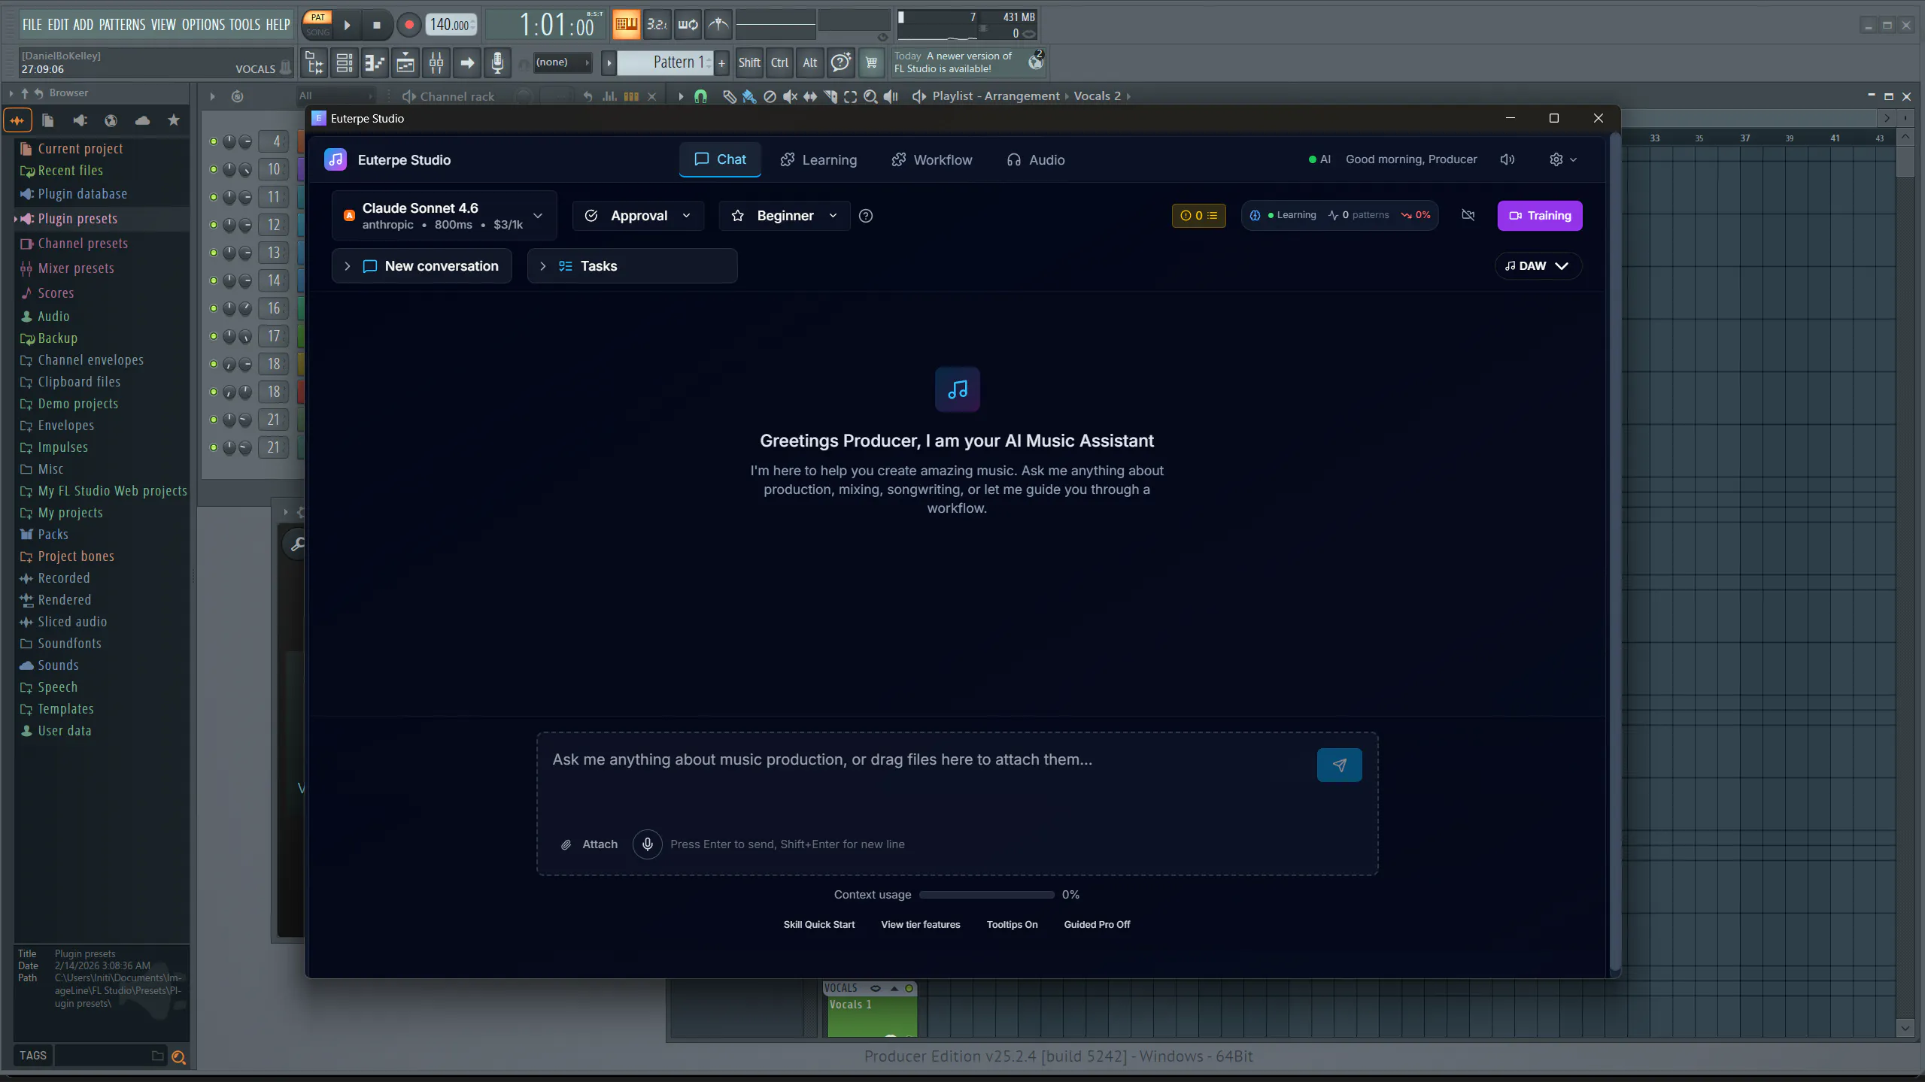Select the cloud icon in Browser tab row
This screenshot has width=1925, height=1082.
[x=142, y=120]
